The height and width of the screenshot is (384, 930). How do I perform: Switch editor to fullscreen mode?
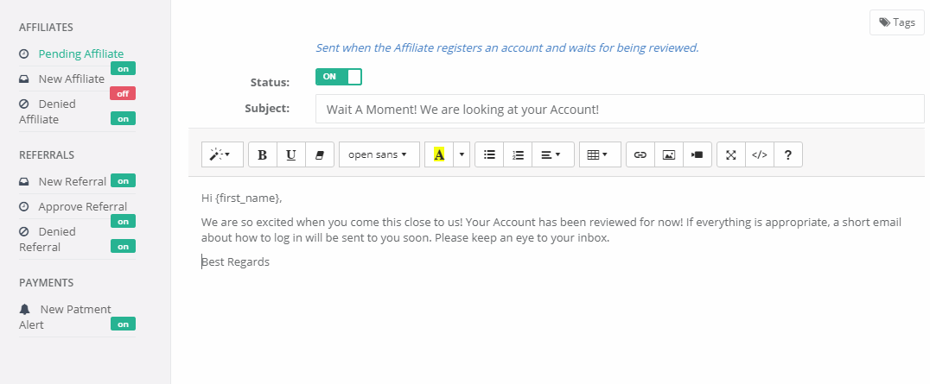[x=731, y=154]
